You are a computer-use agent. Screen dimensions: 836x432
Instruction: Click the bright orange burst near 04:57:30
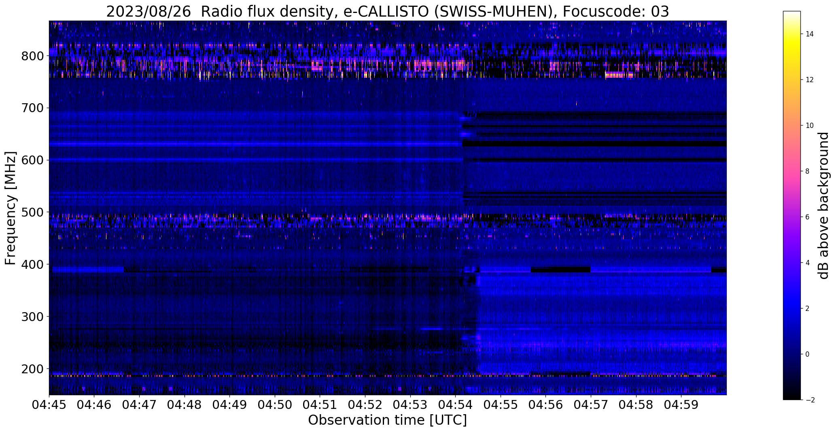[619, 75]
